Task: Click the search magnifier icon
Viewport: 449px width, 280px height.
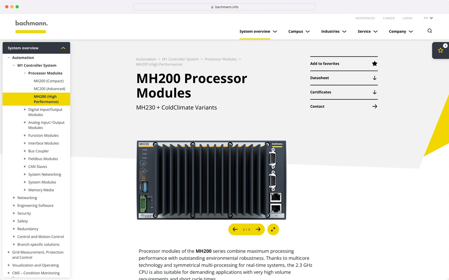Action: coord(430,31)
